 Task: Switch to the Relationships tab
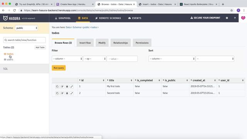point(120,43)
